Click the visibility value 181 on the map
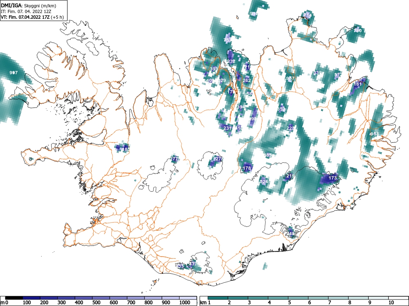The width and height of the screenshot is (409, 306). 357,84
